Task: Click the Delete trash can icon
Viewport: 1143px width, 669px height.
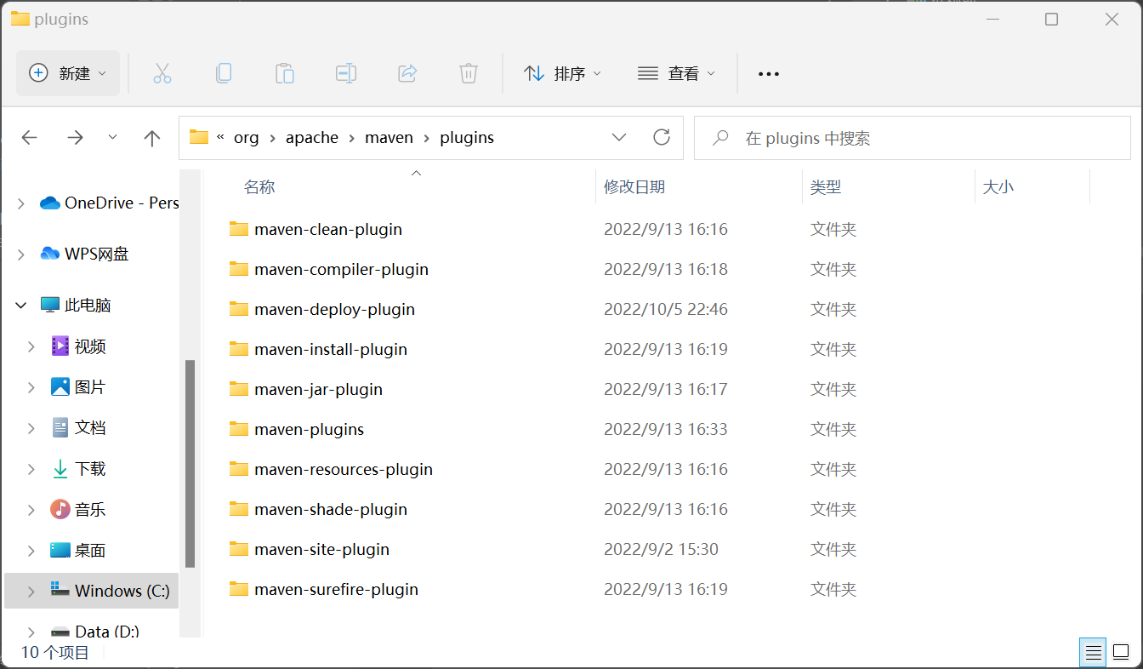Action: click(x=469, y=73)
